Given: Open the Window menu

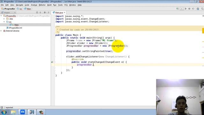Looking at the screenshot, I should (x=72, y=5).
